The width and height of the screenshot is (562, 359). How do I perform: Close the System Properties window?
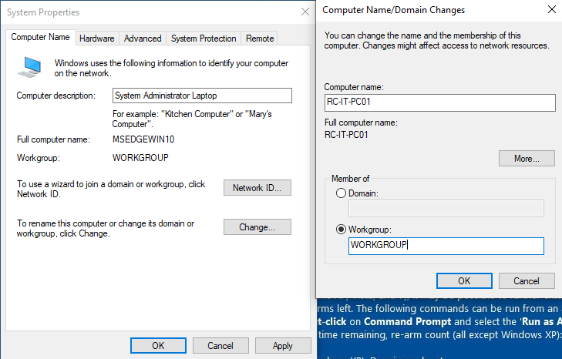305,12
